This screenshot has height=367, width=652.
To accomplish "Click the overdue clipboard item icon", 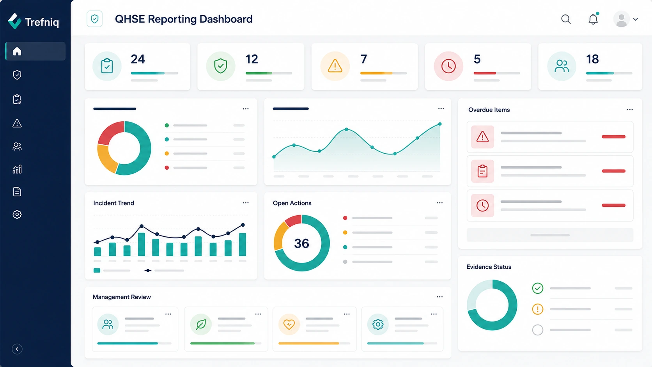I will 482,171.
